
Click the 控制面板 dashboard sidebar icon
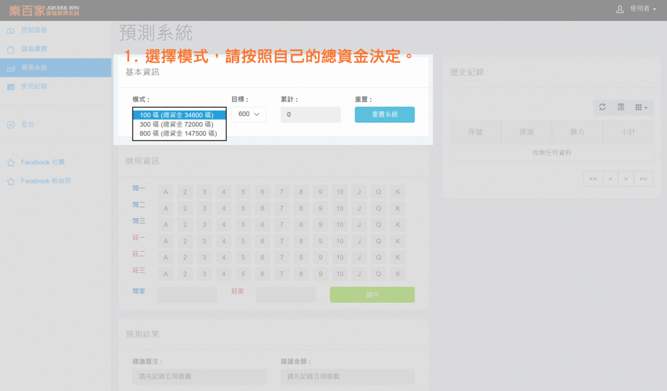tap(11, 30)
